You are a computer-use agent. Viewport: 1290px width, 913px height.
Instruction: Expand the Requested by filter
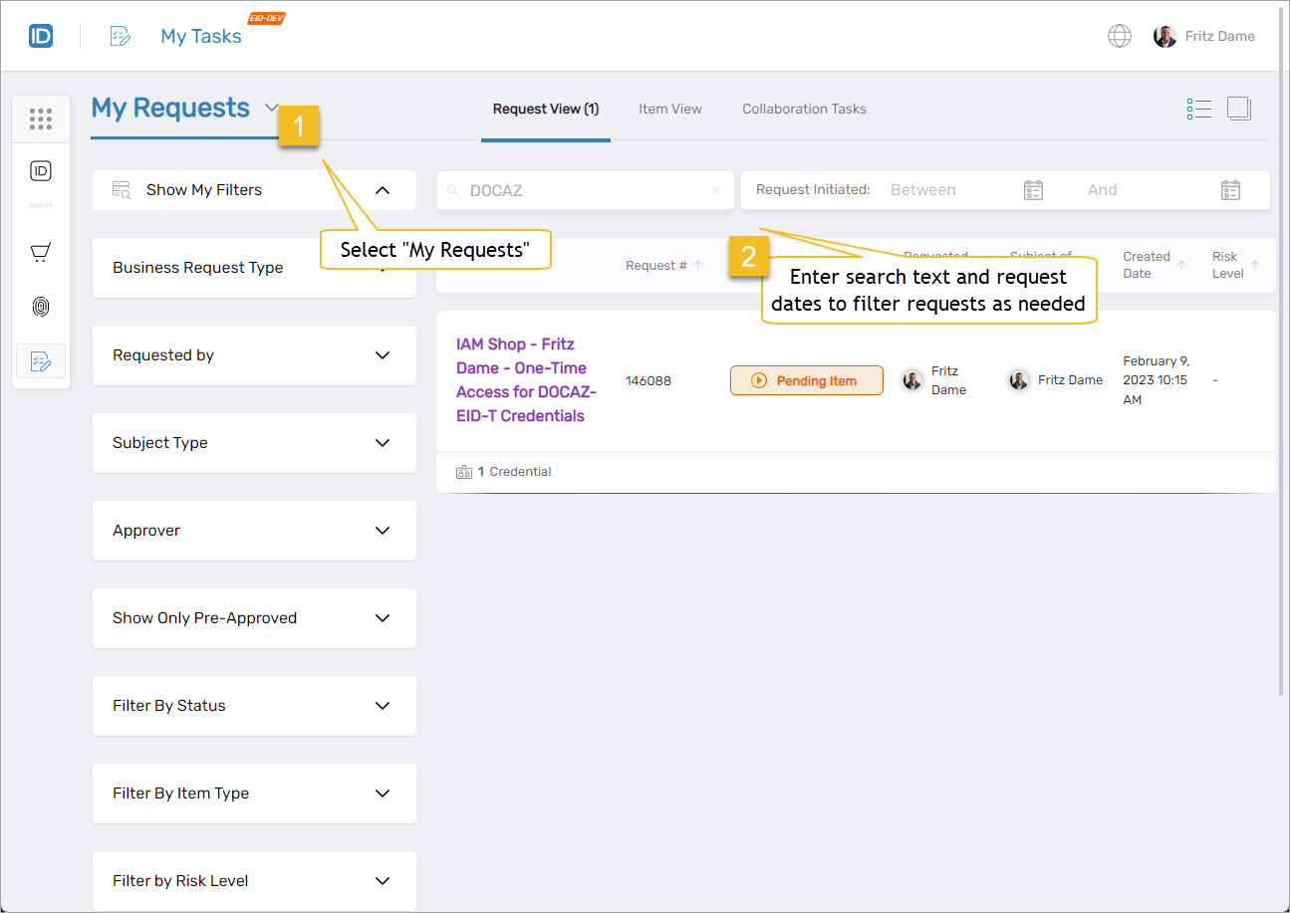[383, 355]
